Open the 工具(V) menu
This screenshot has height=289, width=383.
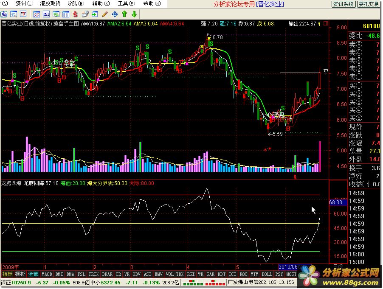(x=127, y=3)
